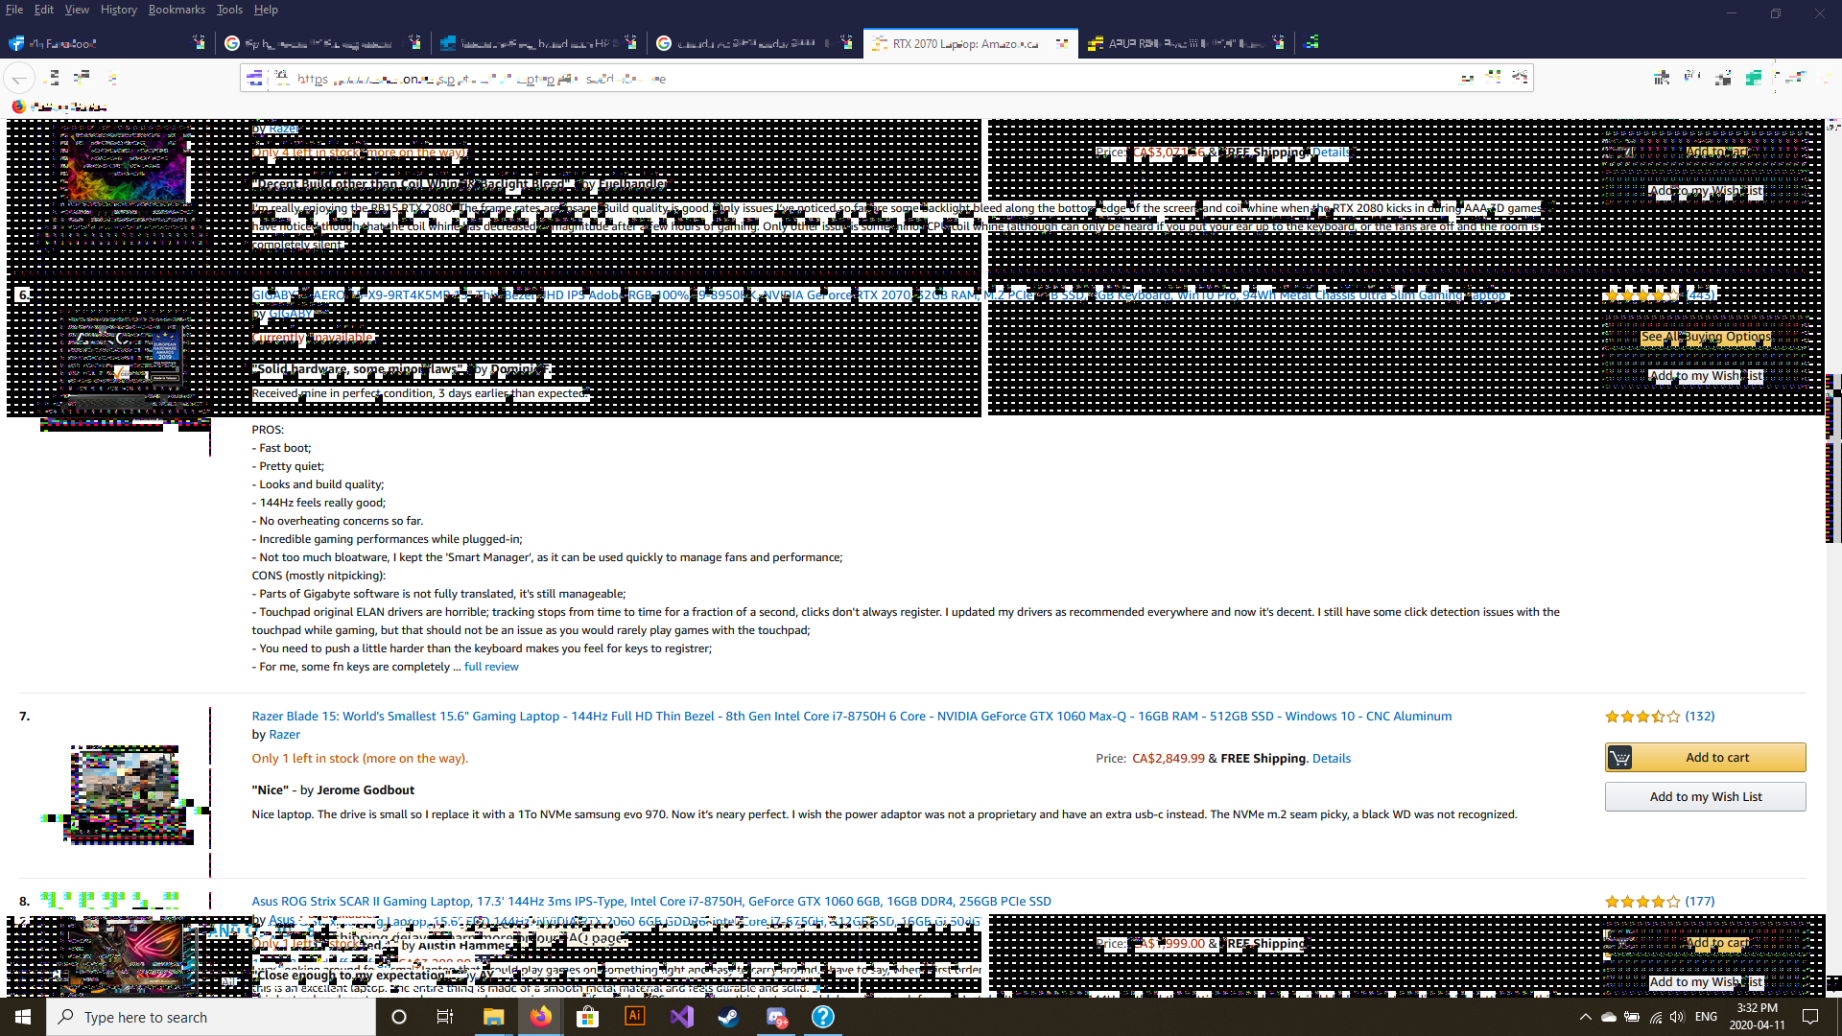The height and width of the screenshot is (1036, 1842).
Task: Launch Adobe Illustrator from the taskbar
Action: [x=634, y=1016]
